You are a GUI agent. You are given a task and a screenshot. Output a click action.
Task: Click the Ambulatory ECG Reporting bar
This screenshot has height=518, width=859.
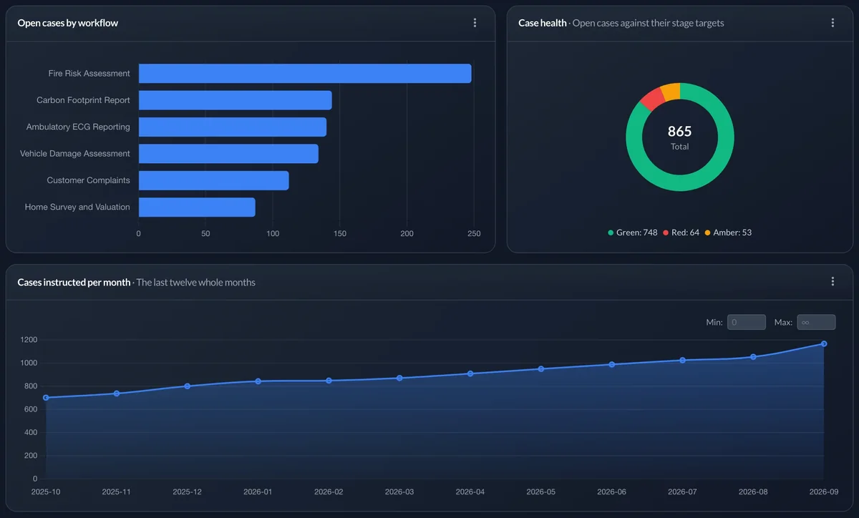click(233, 127)
